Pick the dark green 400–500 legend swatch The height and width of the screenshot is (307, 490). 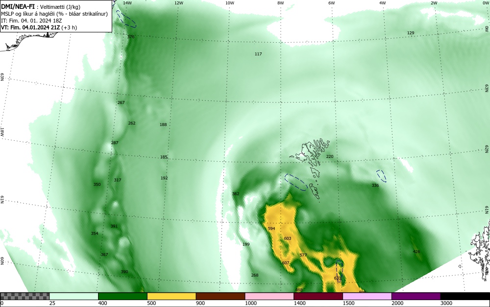click(122, 296)
